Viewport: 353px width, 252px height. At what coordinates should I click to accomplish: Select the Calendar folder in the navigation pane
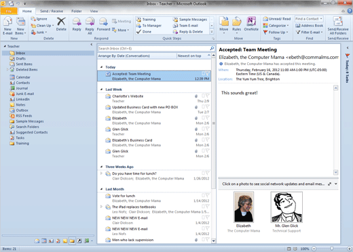(23, 77)
